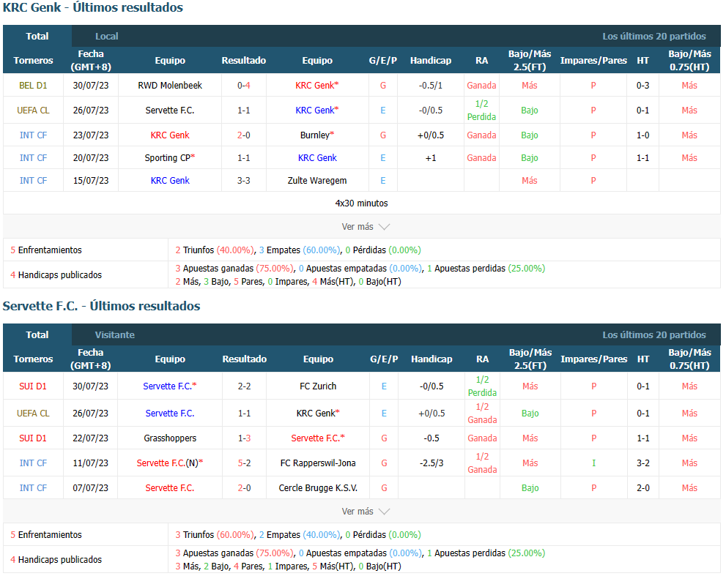Click the Handicap column header in KRC Genk table
Image resolution: width=726 pixels, height=576 pixels.
click(431, 60)
